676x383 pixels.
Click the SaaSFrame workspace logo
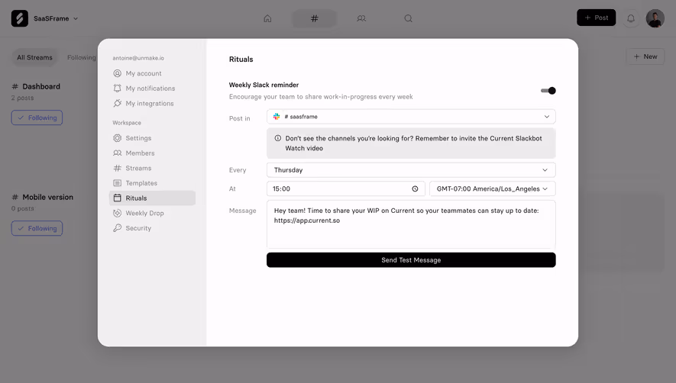19,18
